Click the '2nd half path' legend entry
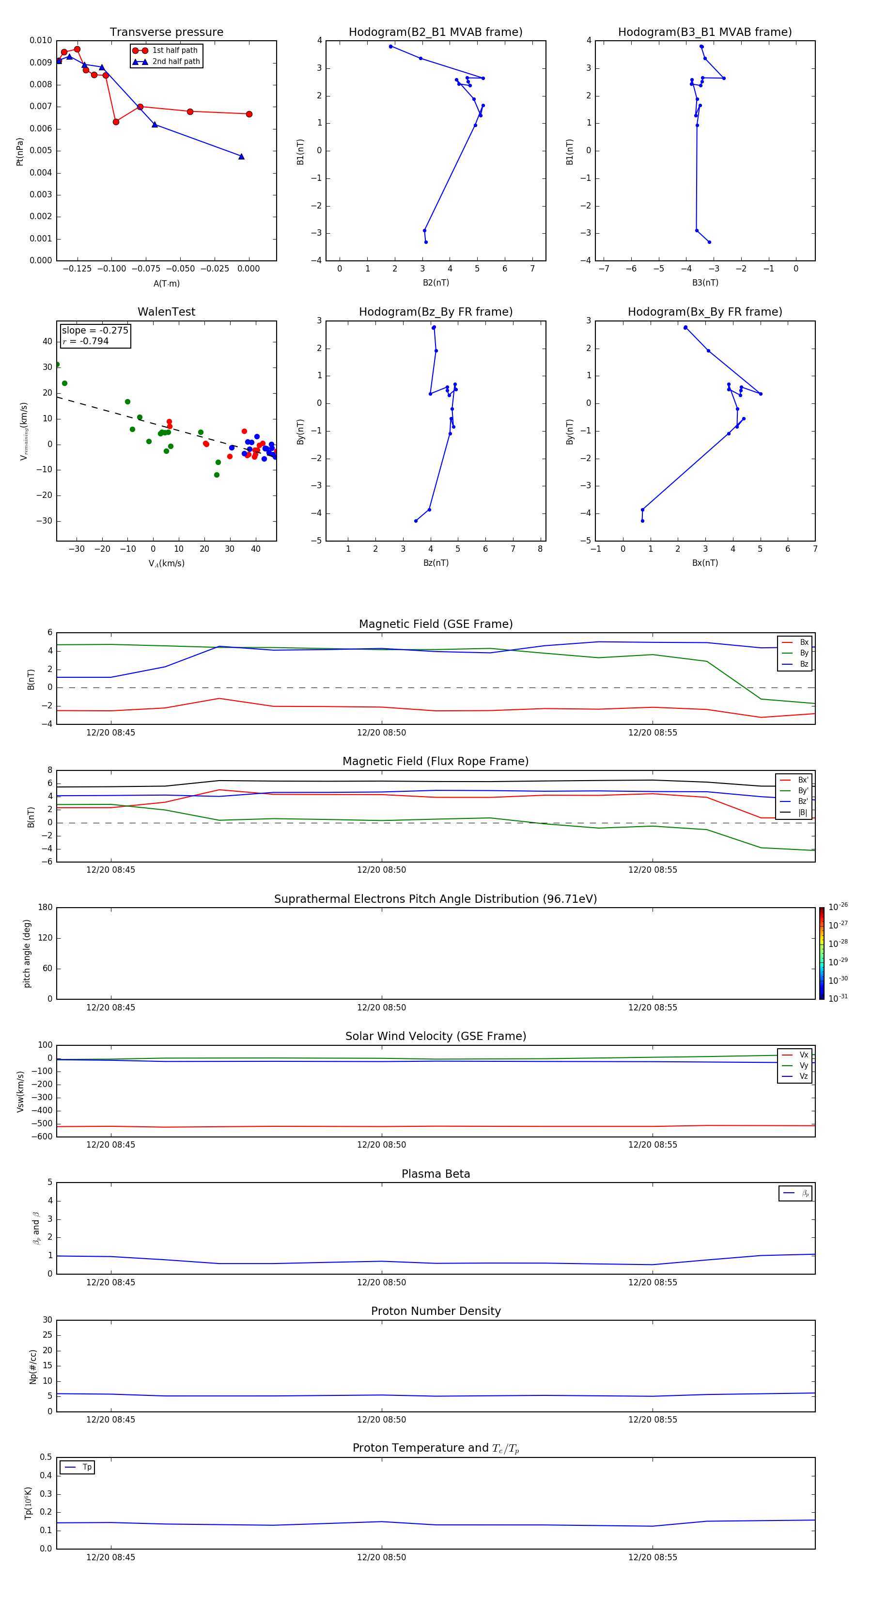This screenshot has width=872, height=1600. click(166, 62)
